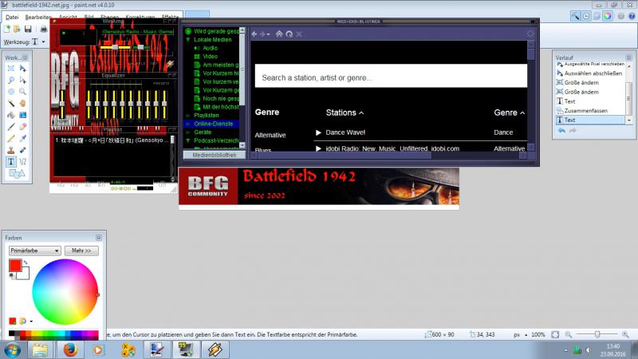Select the Lasso Select tool
This screenshot has width=638, height=359.
coord(11,81)
